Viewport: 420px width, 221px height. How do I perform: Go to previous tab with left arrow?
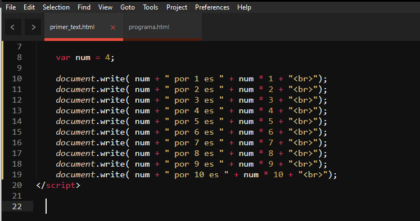[x=13, y=27]
